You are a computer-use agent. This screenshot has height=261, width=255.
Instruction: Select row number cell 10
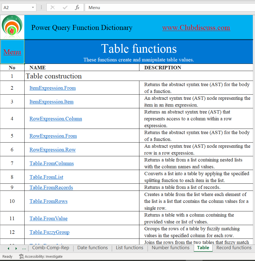click(12, 201)
